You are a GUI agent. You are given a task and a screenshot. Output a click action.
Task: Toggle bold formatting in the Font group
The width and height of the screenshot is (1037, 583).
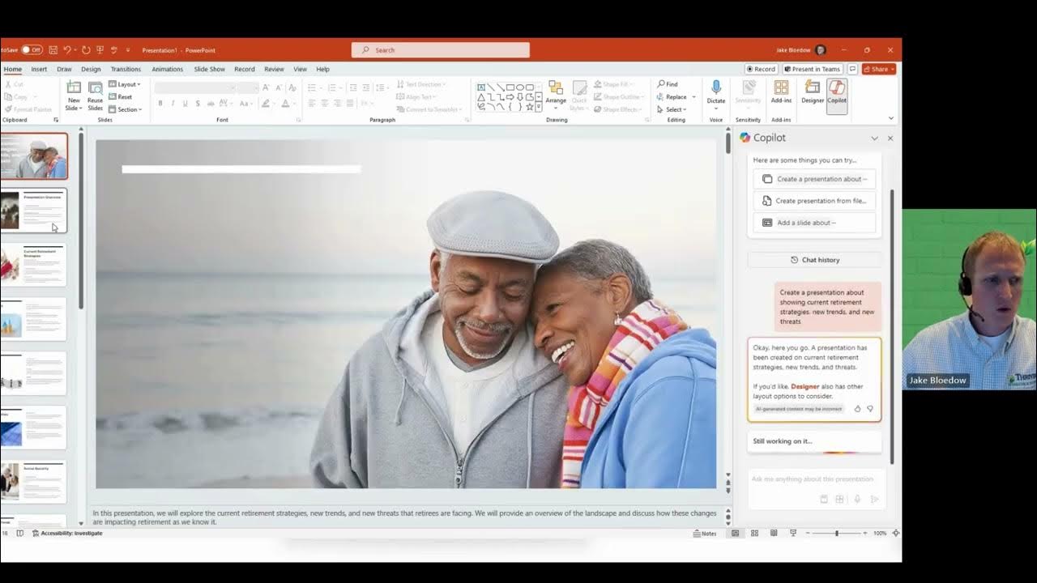click(x=160, y=103)
